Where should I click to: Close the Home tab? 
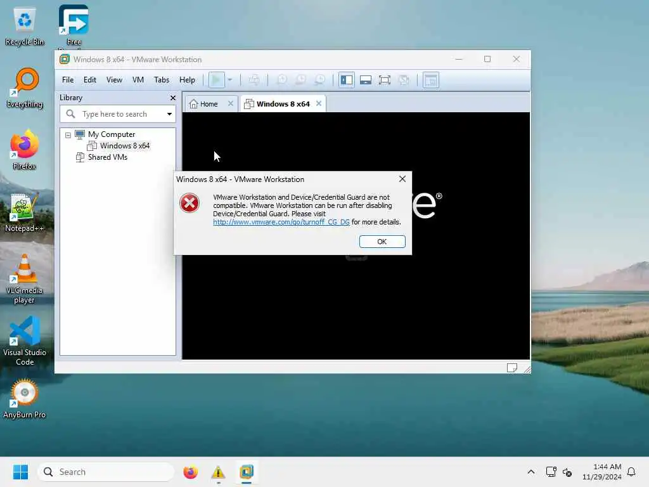pyautogui.click(x=231, y=103)
